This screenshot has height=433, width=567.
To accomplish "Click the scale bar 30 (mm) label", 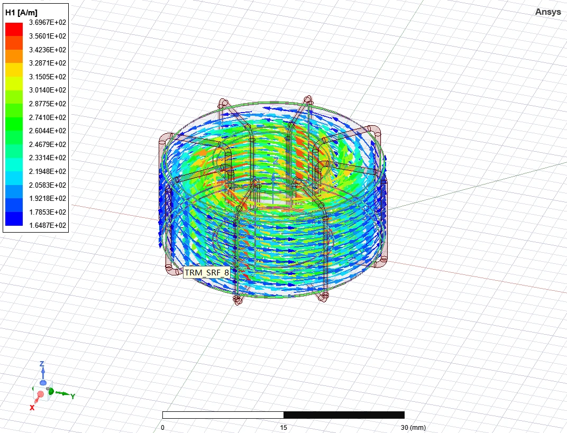I will coord(413,428).
